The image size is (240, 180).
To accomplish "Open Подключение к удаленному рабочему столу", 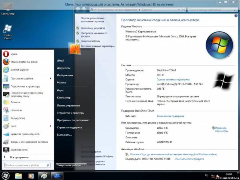I will click(x=28, y=94).
